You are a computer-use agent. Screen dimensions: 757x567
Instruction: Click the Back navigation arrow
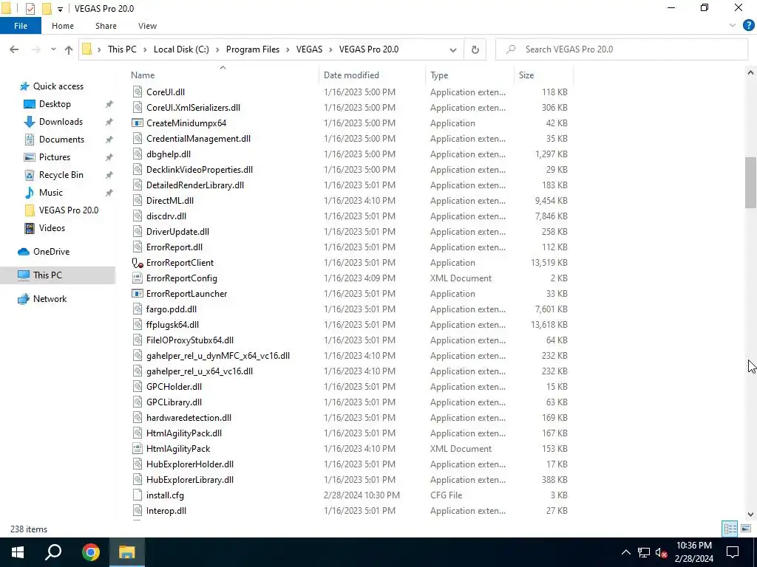pos(14,49)
